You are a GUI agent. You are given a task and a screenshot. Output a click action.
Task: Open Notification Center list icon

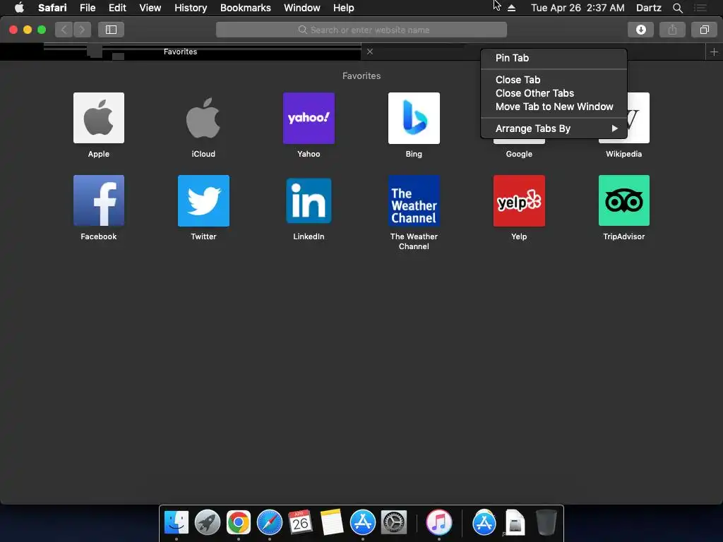(700, 8)
